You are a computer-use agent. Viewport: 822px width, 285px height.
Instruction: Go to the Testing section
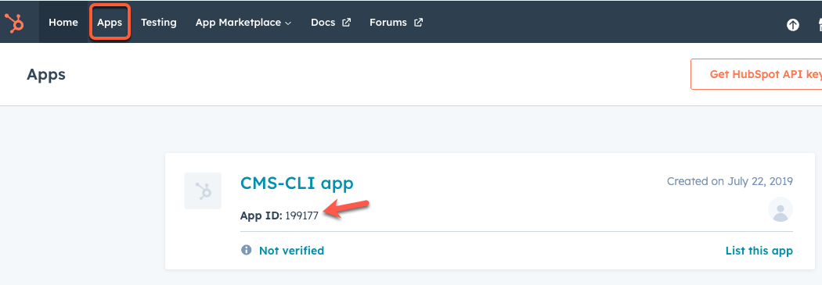[x=158, y=23]
